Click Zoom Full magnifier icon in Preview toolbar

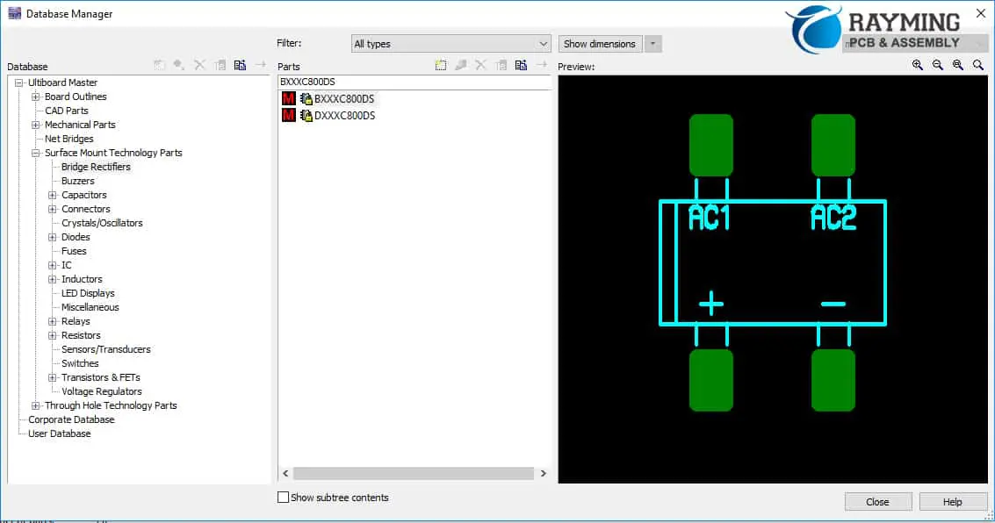(957, 65)
